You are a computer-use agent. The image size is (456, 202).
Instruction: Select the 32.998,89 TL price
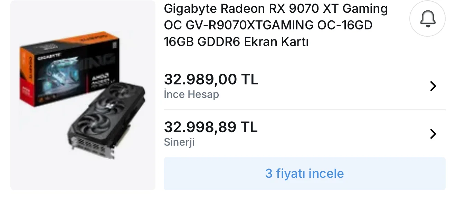211,128
